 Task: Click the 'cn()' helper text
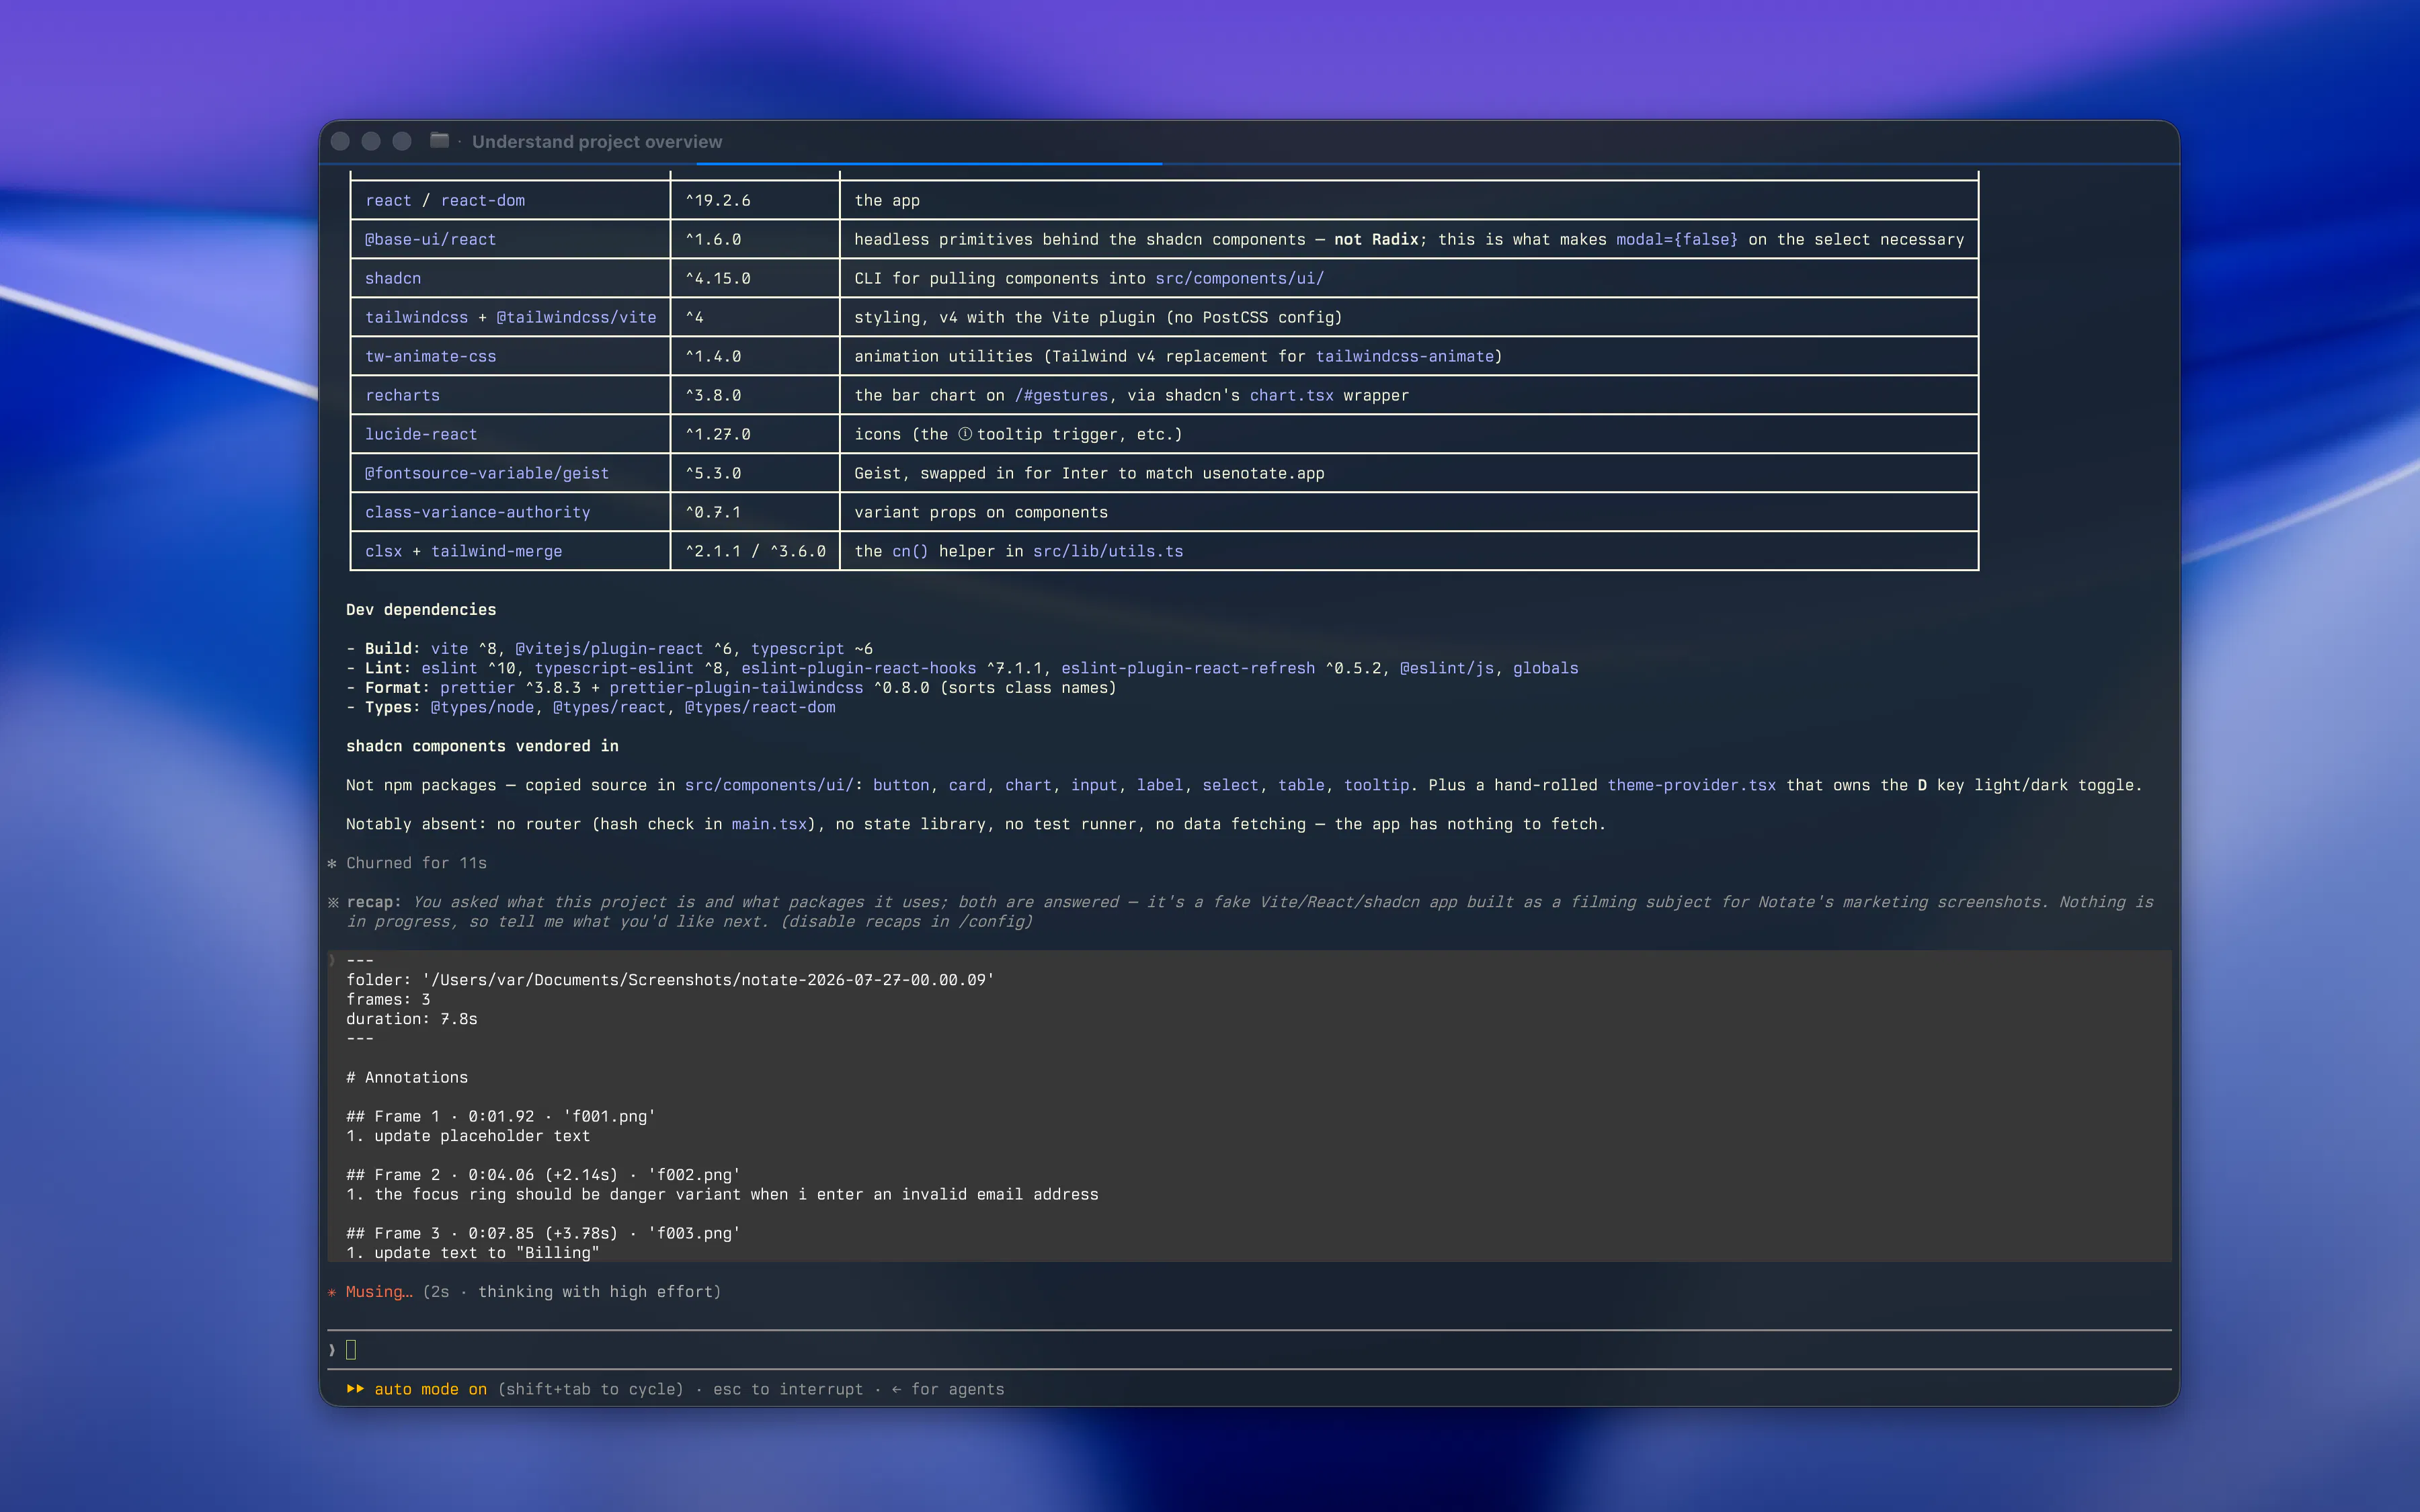coord(910,551)
